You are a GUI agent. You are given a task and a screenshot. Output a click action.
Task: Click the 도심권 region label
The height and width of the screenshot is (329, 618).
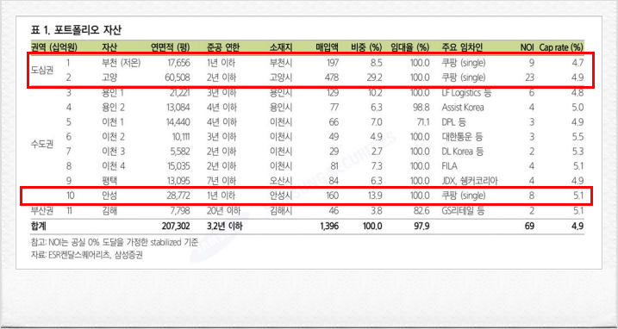point(41,70)
